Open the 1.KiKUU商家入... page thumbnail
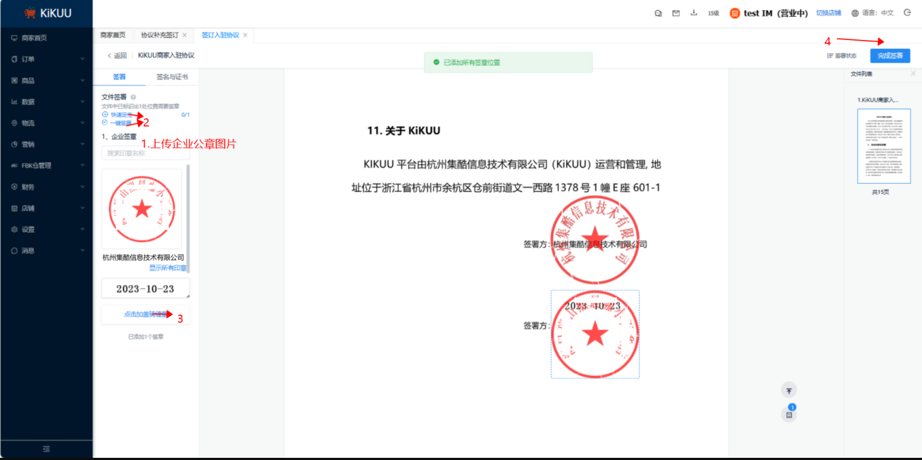The height and width of the screenshot is (460, 922). pyautogui.click(x=883, y=146)
